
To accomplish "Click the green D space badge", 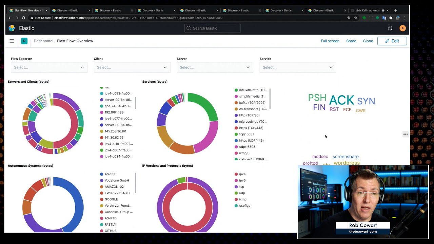I will coord(24,41).
